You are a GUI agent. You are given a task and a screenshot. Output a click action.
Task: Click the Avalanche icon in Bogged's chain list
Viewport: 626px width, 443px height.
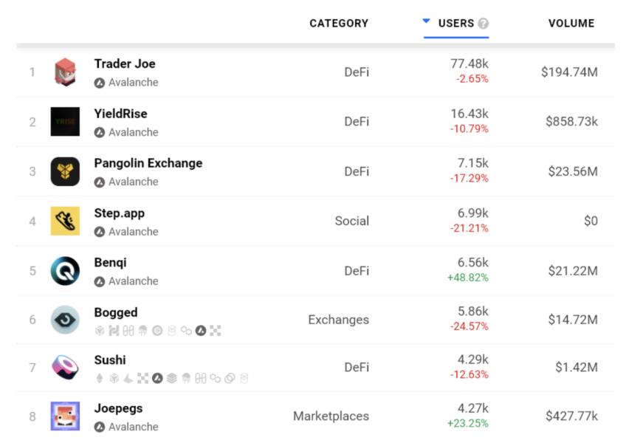click(200, 331)
